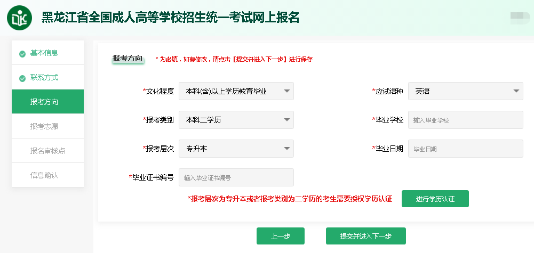Click the 基本信息 green checkmark icon
The height and width of the screenshot is (253, 534).
pos(22,54)
